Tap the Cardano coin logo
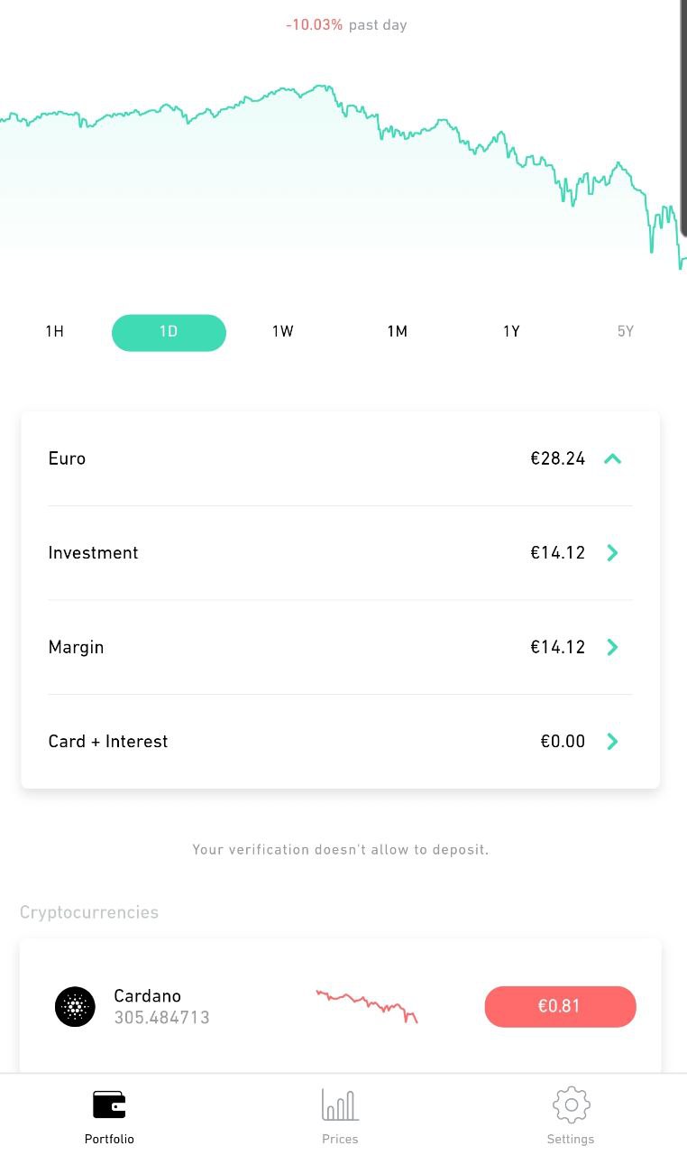The height and width of the screenshot is (1155, 687). (x=75, y=1006)
